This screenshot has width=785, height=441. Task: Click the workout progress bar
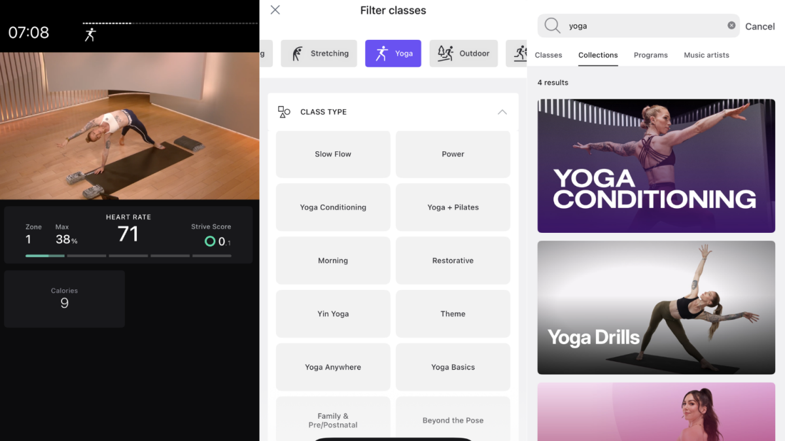click(170, 24)
